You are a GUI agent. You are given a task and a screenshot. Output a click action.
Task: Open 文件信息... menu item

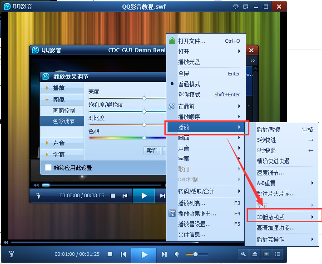[192, 234]
